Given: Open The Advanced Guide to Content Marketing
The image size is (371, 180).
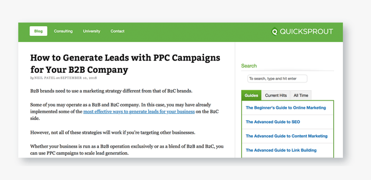Looking at the screenshot, I should [286, 136].
